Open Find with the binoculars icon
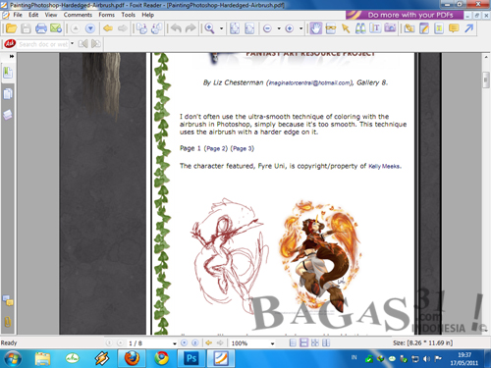This screenshot has width=491, height=368. [360, 28]
